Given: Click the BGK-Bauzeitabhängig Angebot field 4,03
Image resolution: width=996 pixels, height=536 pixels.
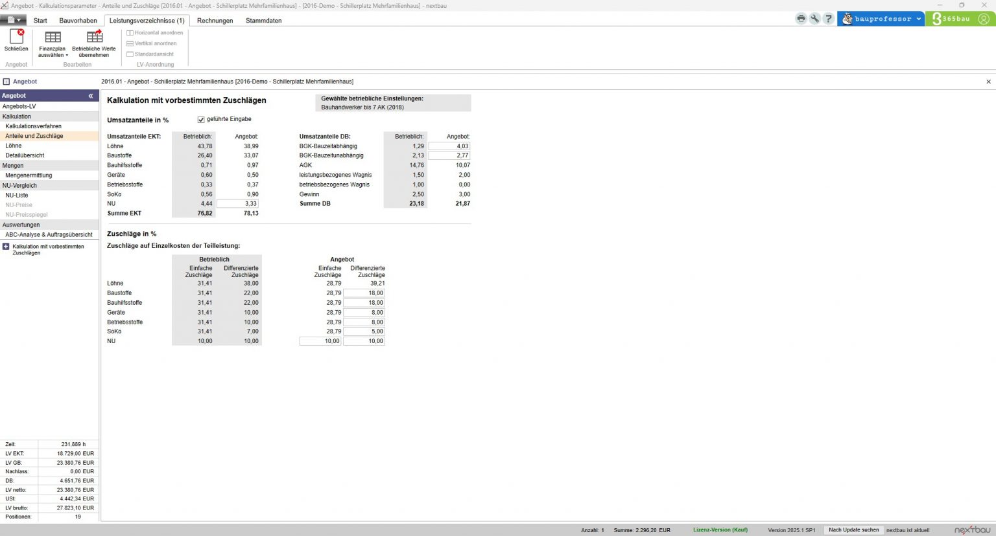Looking at the screenshot, I should (449, 146).
